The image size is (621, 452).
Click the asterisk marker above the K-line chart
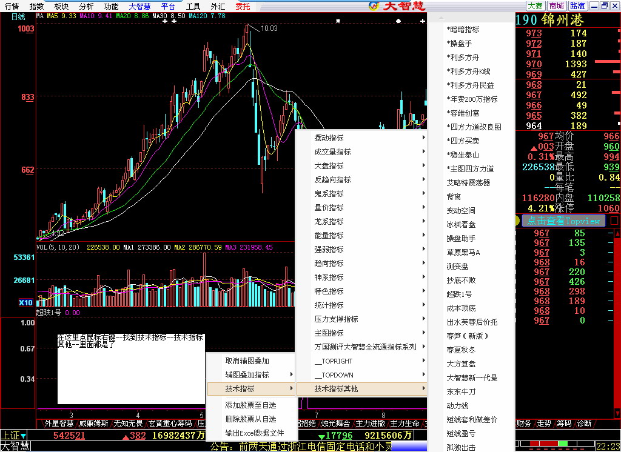click(338, 21)
